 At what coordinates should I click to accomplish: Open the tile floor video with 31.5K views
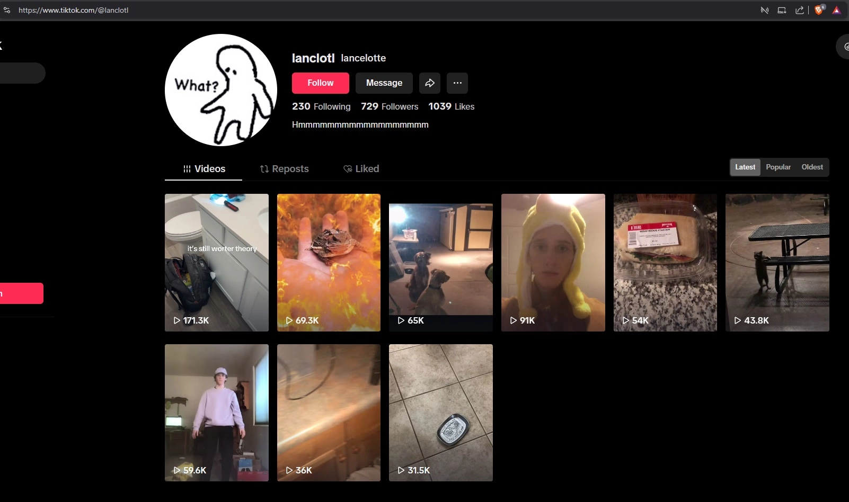[441, 413]
